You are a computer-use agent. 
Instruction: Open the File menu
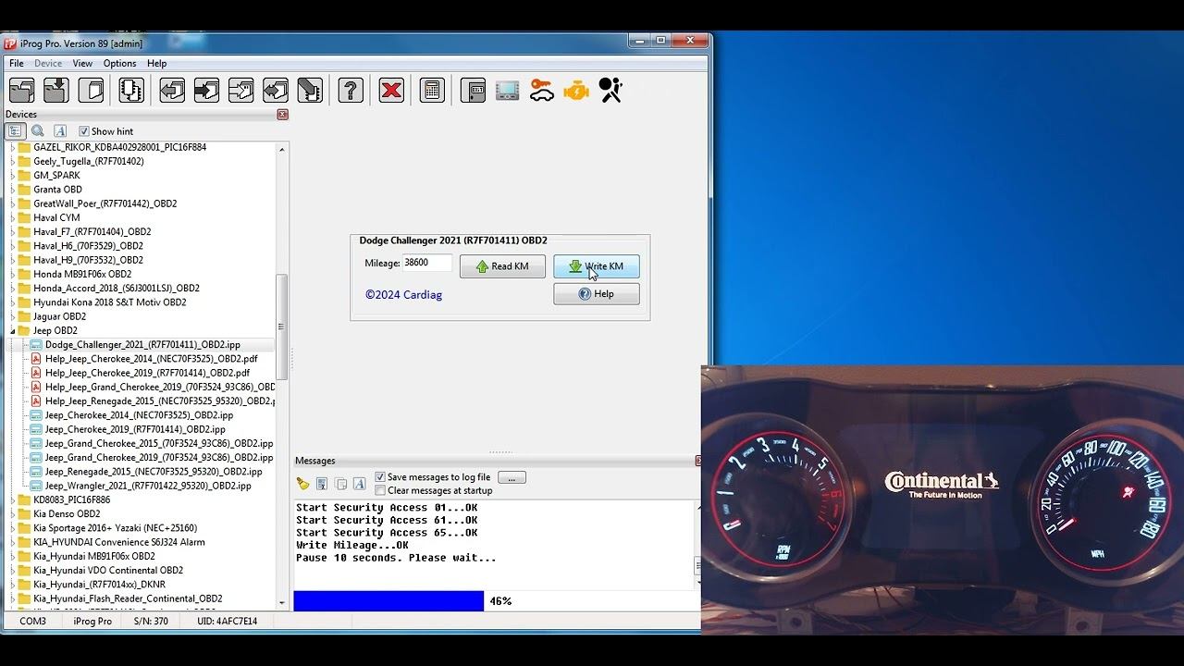coord(17,63)
